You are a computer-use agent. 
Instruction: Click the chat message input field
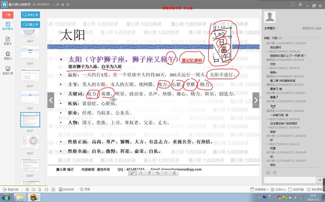coord(290,180)
